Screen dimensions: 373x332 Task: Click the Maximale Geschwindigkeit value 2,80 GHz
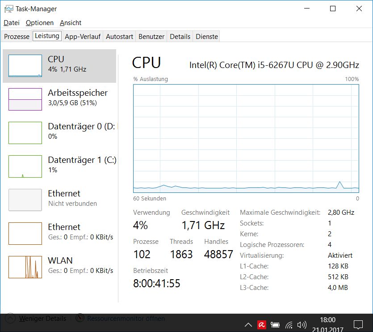click(x=341, y=213)
